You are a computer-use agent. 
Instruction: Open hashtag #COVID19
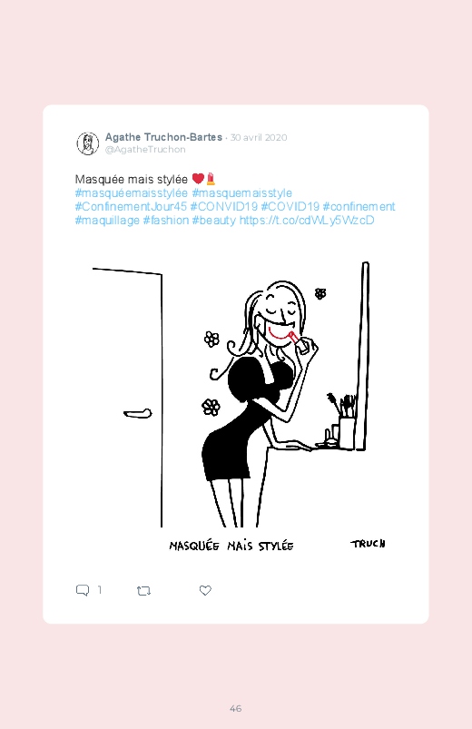click(x=290, y=206)
